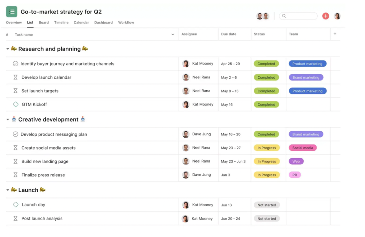365x237 pixels.
Task: Collapse the Creative development section
Action: click(x=8, y=120)
